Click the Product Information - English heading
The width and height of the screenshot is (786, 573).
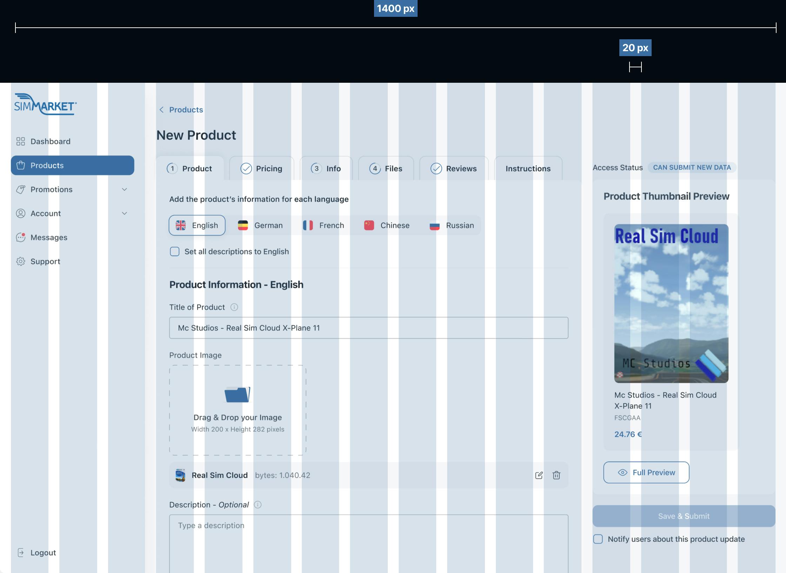tap(236, 284)
